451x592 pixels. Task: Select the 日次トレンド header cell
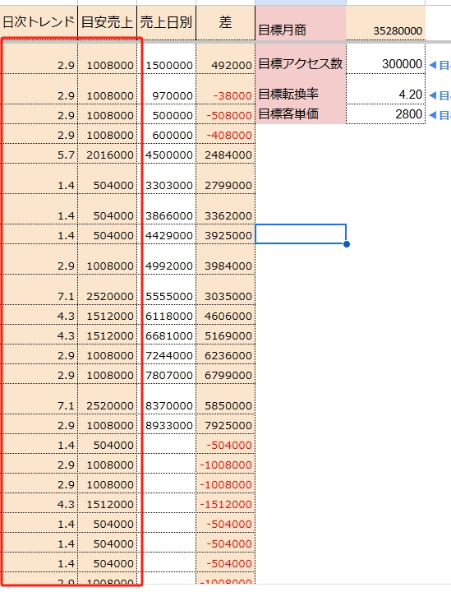pyautogui.click(x=39, y=23)
